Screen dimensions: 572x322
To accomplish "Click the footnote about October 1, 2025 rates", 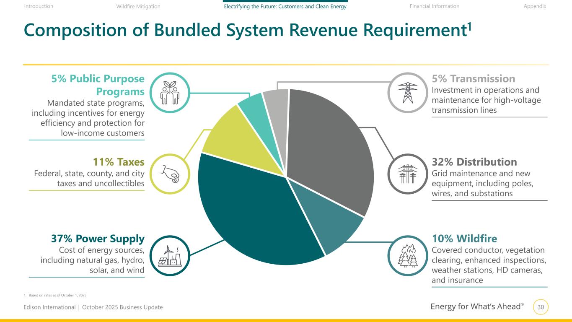I will point(57,295).
